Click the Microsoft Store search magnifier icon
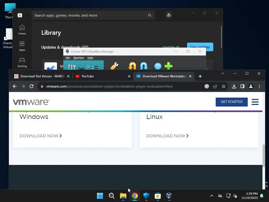Viewport: 269px width, 202px height. (149, 15)
